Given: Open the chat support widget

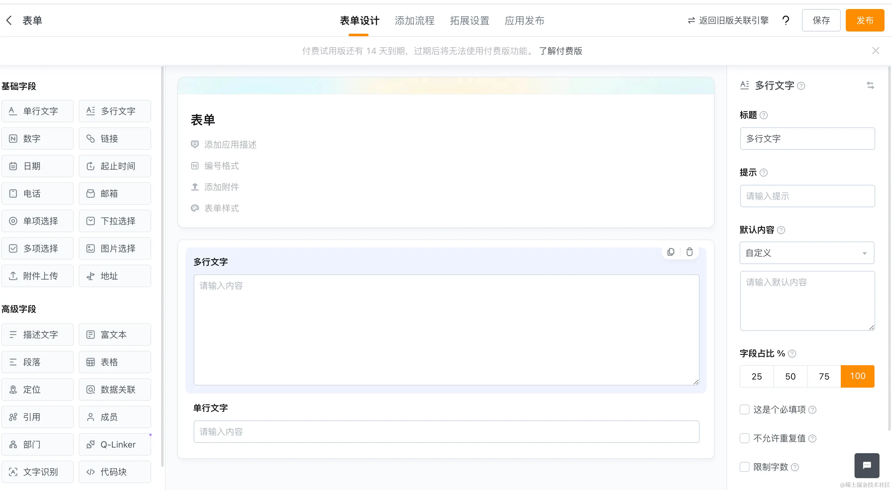Looking at the screenshot, I should (x=866, y=465).
